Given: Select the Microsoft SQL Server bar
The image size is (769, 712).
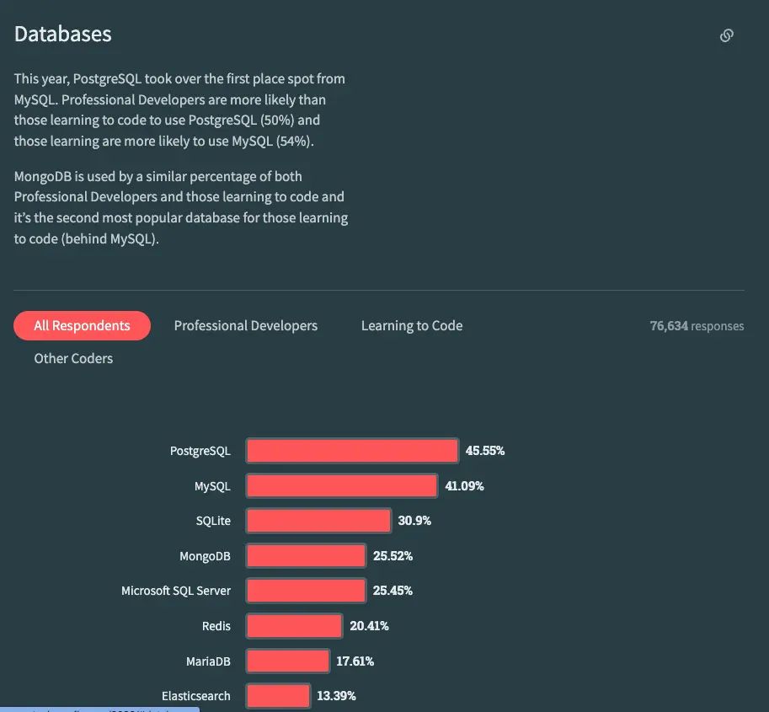Looking at the screenshot, I should click(306, 591).
